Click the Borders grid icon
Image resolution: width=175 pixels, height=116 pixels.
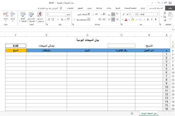(x=140, y=19)
